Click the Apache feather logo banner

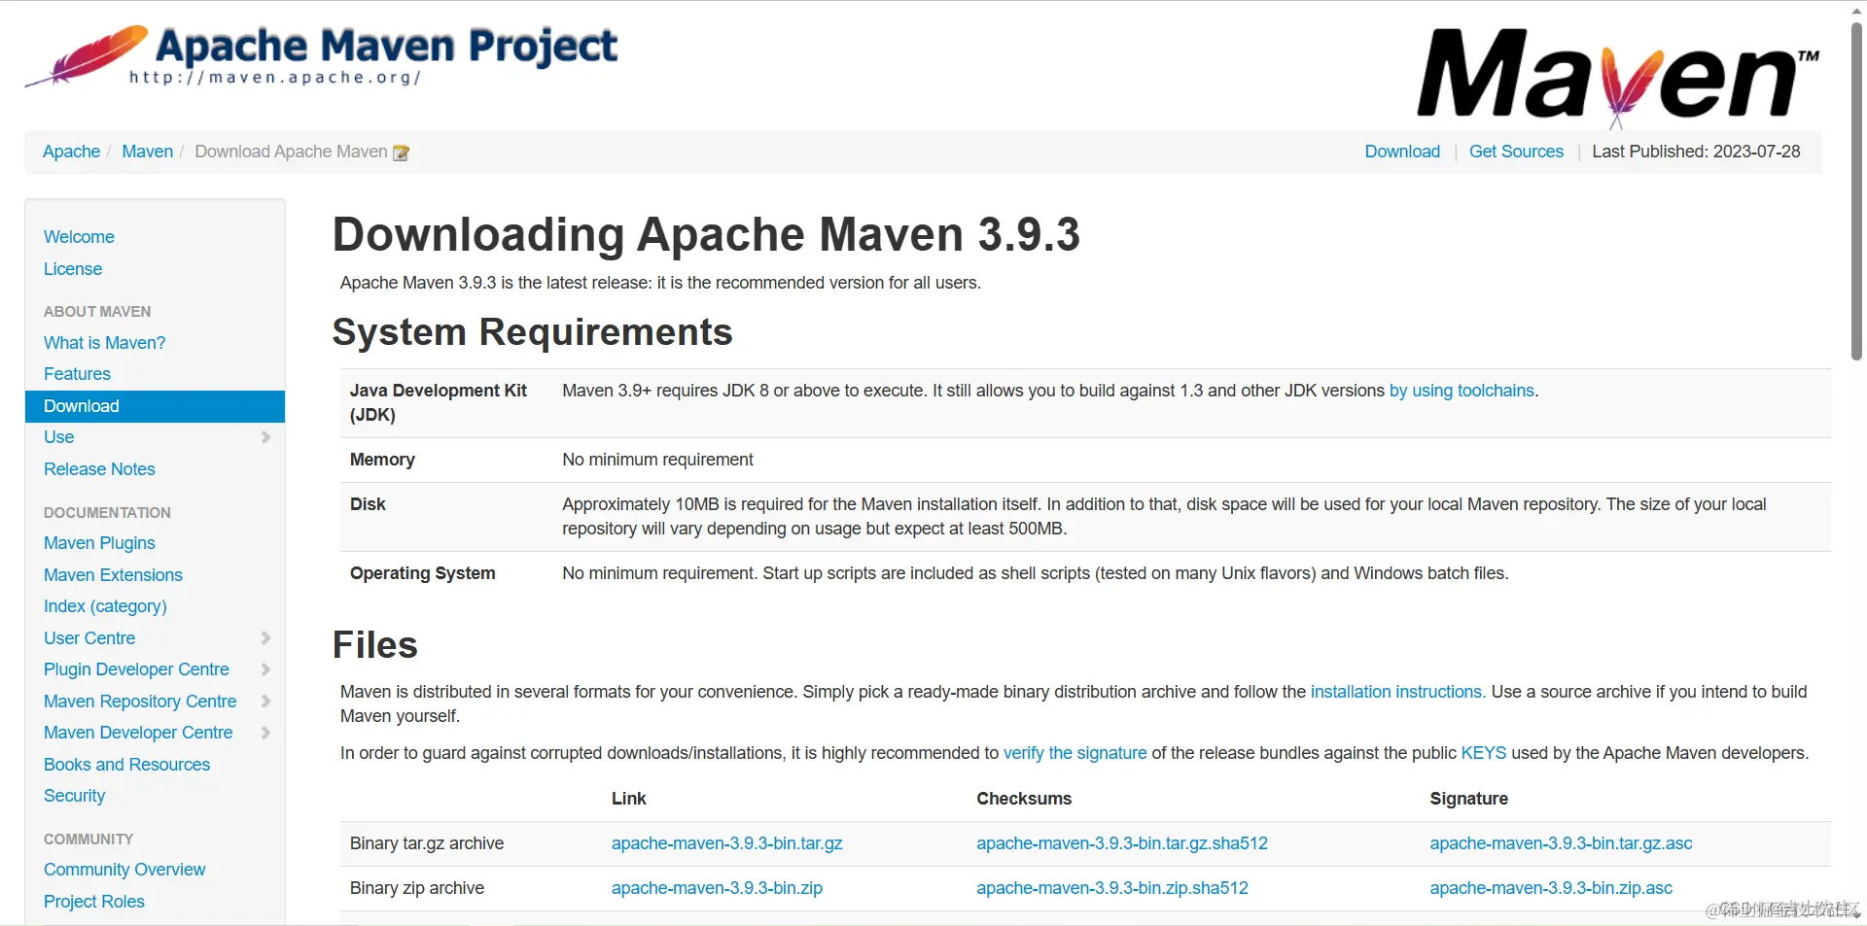click(321, 56)
